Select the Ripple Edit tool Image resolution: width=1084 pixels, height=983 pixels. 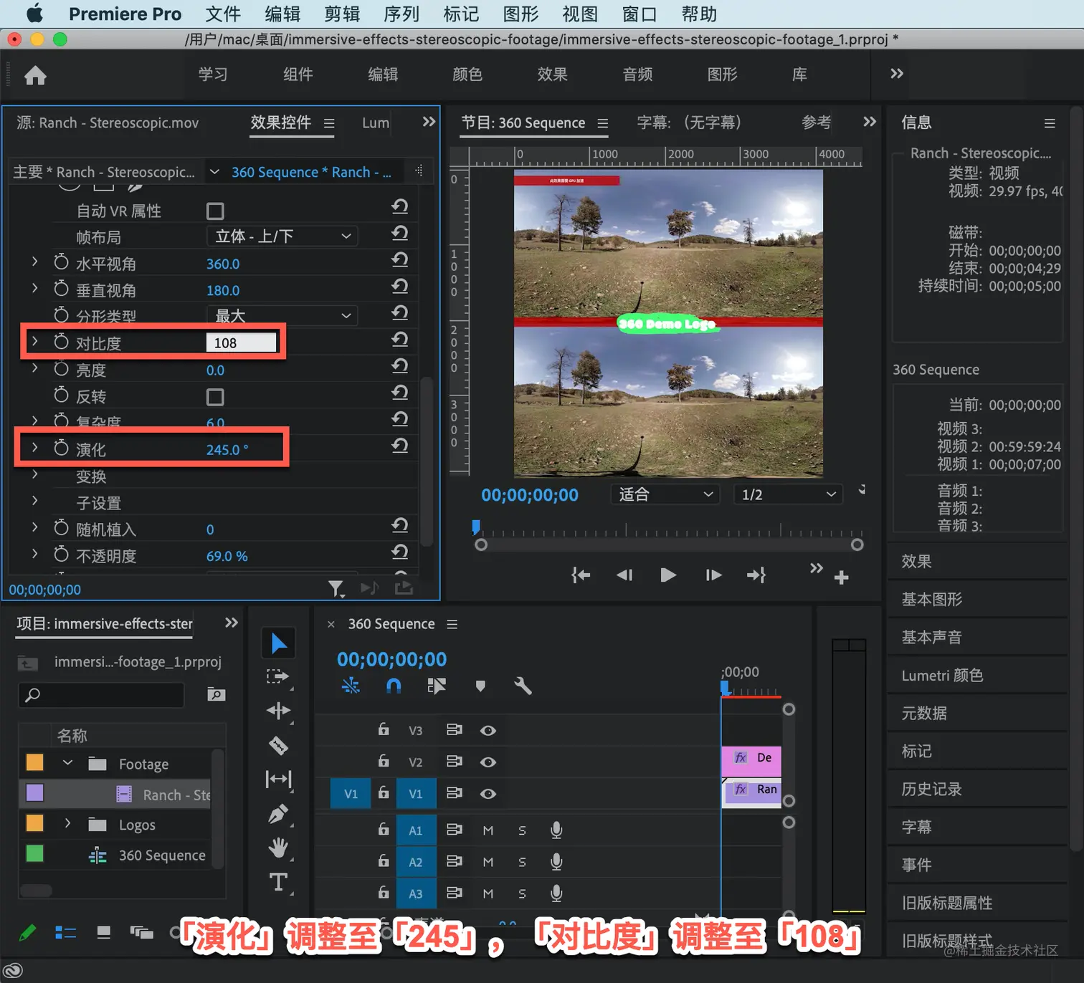(x=278, y=711)
